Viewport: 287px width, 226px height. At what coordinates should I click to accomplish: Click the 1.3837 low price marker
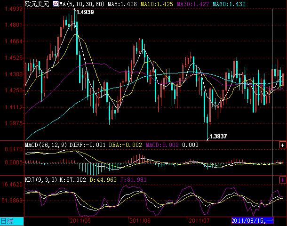coord(218,137)
